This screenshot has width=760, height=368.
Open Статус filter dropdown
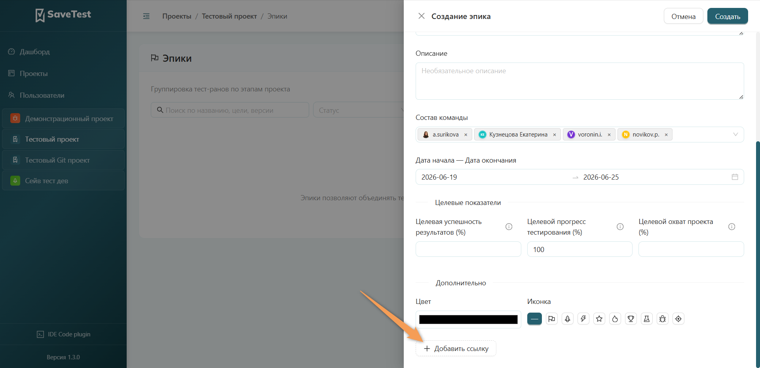358,110
